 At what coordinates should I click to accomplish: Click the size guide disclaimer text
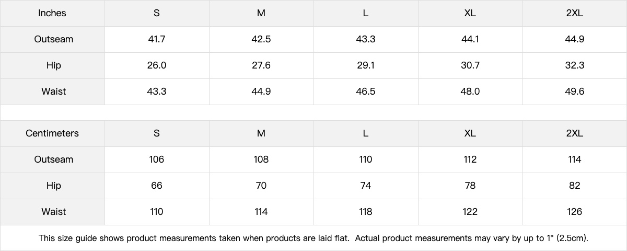click(x=313, y=238)
